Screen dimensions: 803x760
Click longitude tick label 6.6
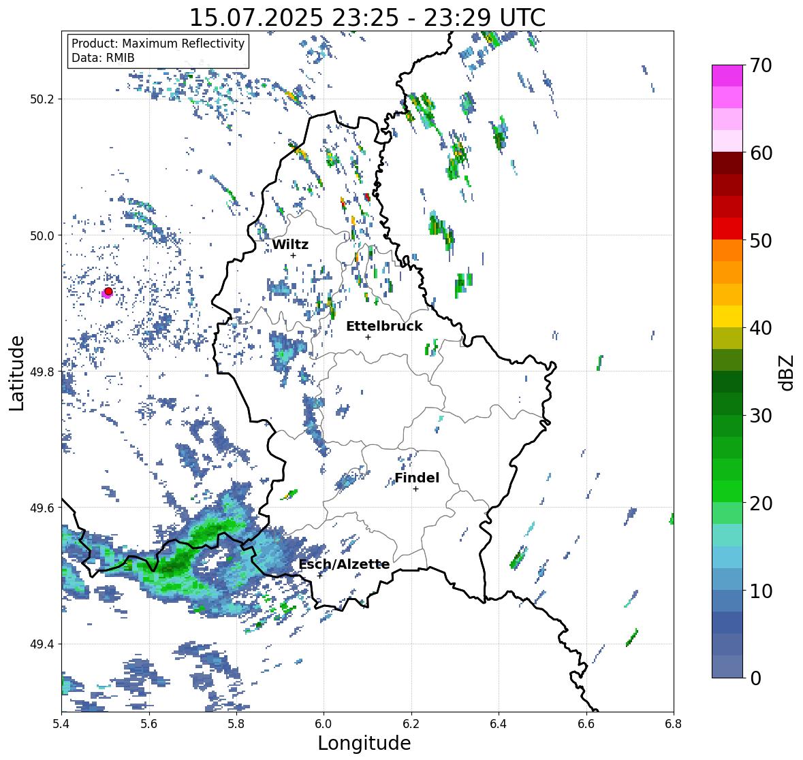[586, 724]
